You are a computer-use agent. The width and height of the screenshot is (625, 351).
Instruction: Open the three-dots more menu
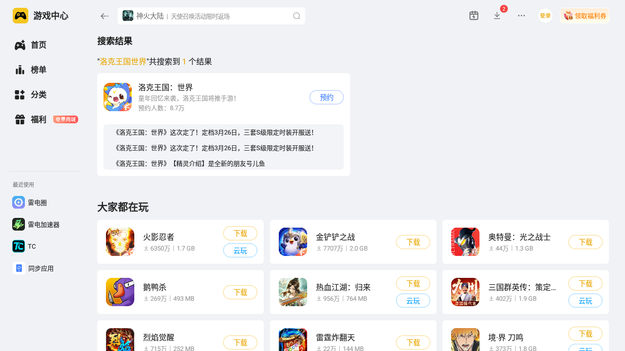coord(521,16)
